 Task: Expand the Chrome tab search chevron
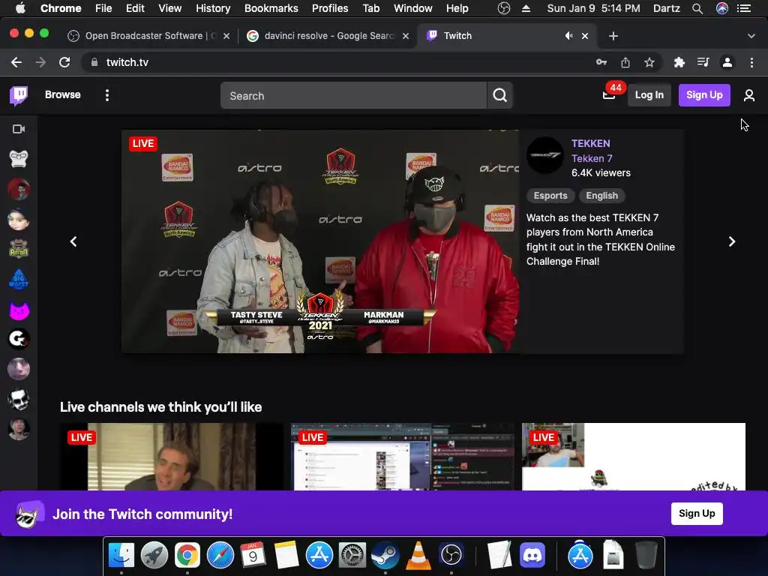coord(751,36)
